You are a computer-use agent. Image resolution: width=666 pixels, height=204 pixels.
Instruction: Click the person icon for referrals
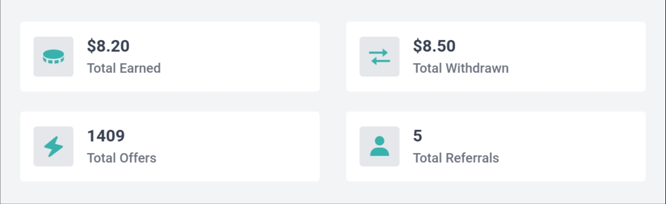(379, 146)
